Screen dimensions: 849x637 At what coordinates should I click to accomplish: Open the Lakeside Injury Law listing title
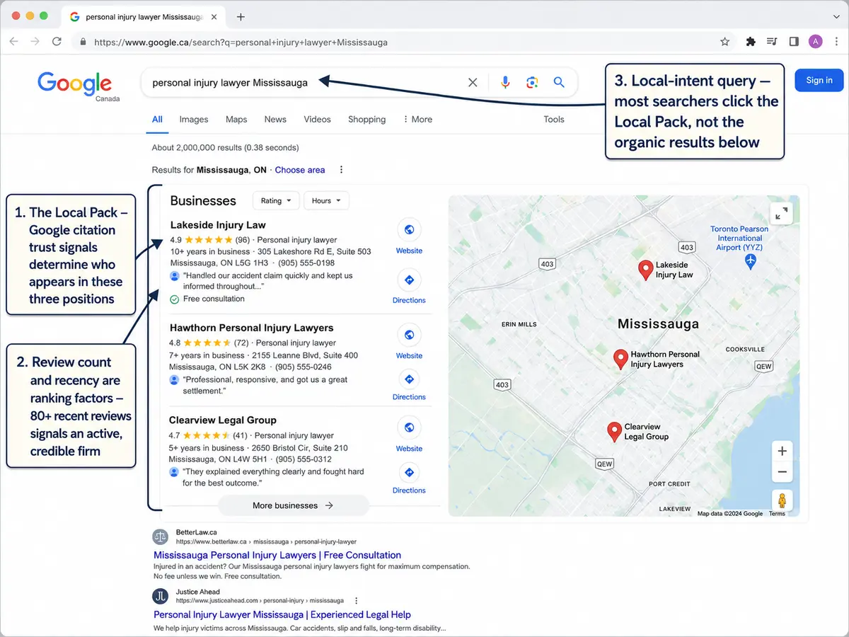218,225
